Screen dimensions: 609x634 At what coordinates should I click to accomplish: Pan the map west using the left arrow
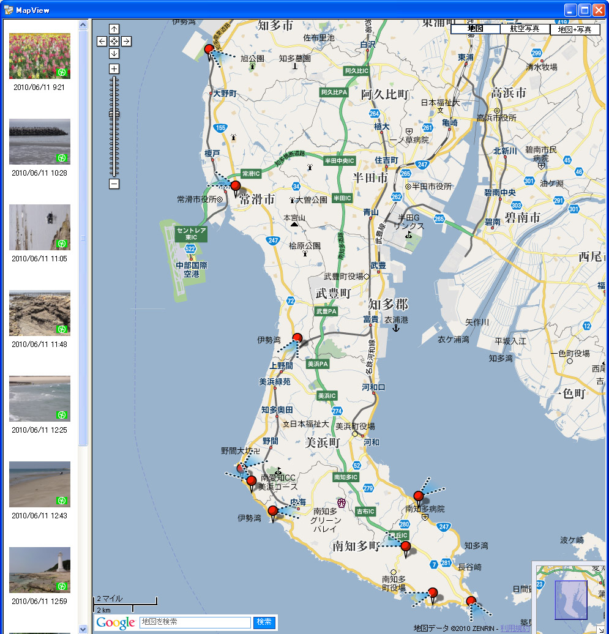(x=101, y=41)
